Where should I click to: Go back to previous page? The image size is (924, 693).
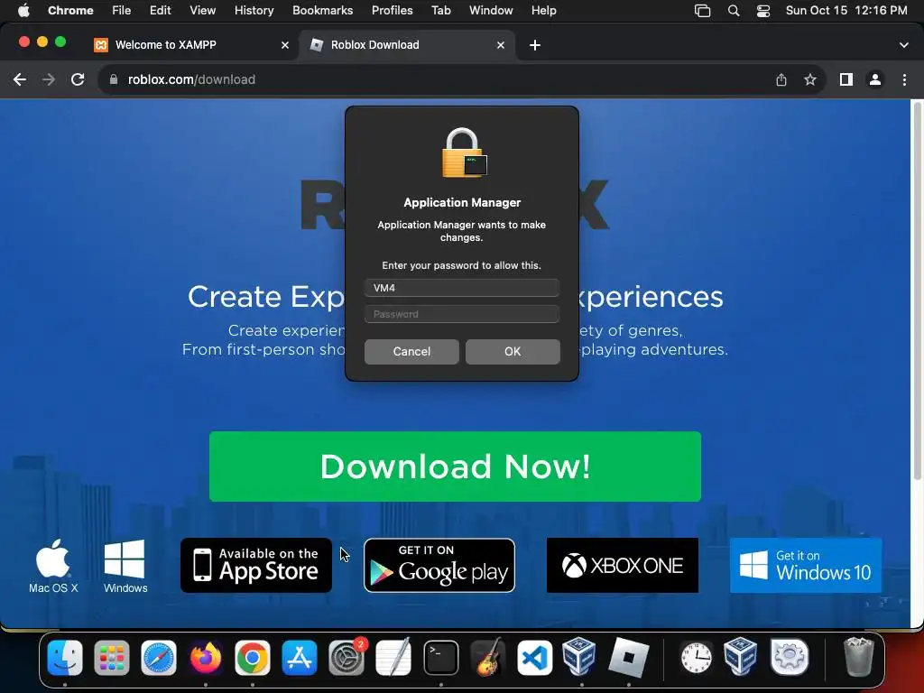click(20, 79)
